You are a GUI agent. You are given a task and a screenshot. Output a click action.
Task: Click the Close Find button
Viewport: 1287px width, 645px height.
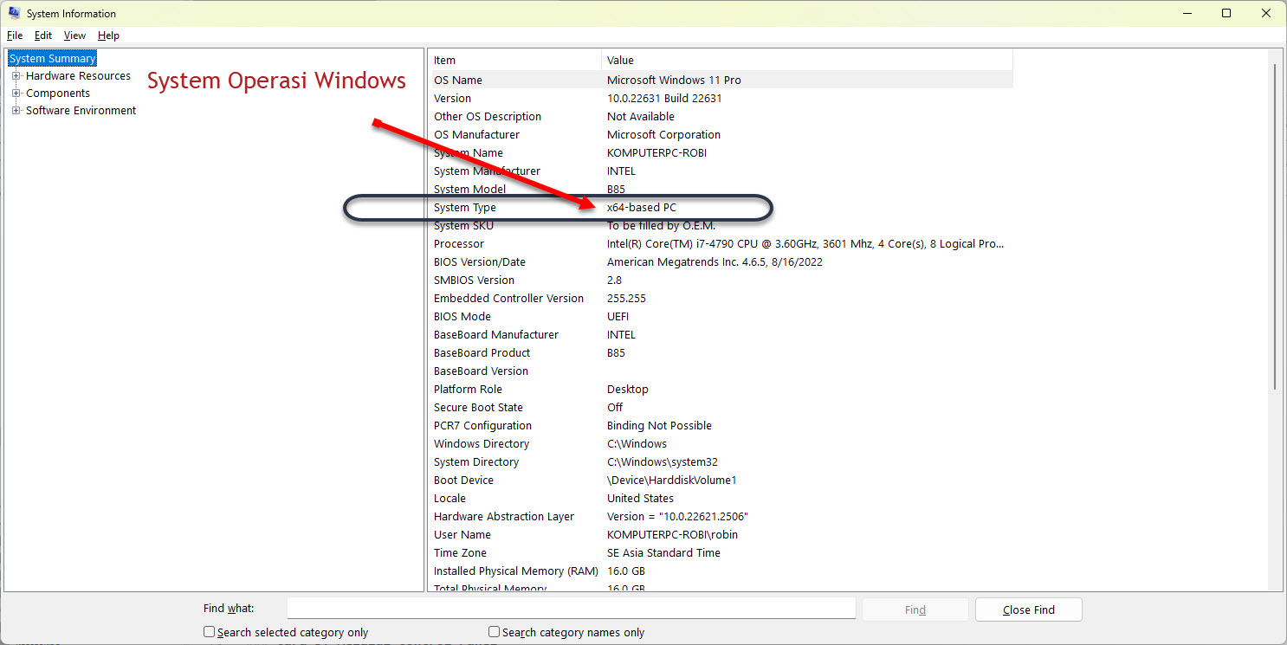(1028, 609)
